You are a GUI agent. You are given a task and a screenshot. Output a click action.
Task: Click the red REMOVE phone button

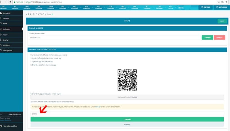pyautogui.click(x=219, y=37)
